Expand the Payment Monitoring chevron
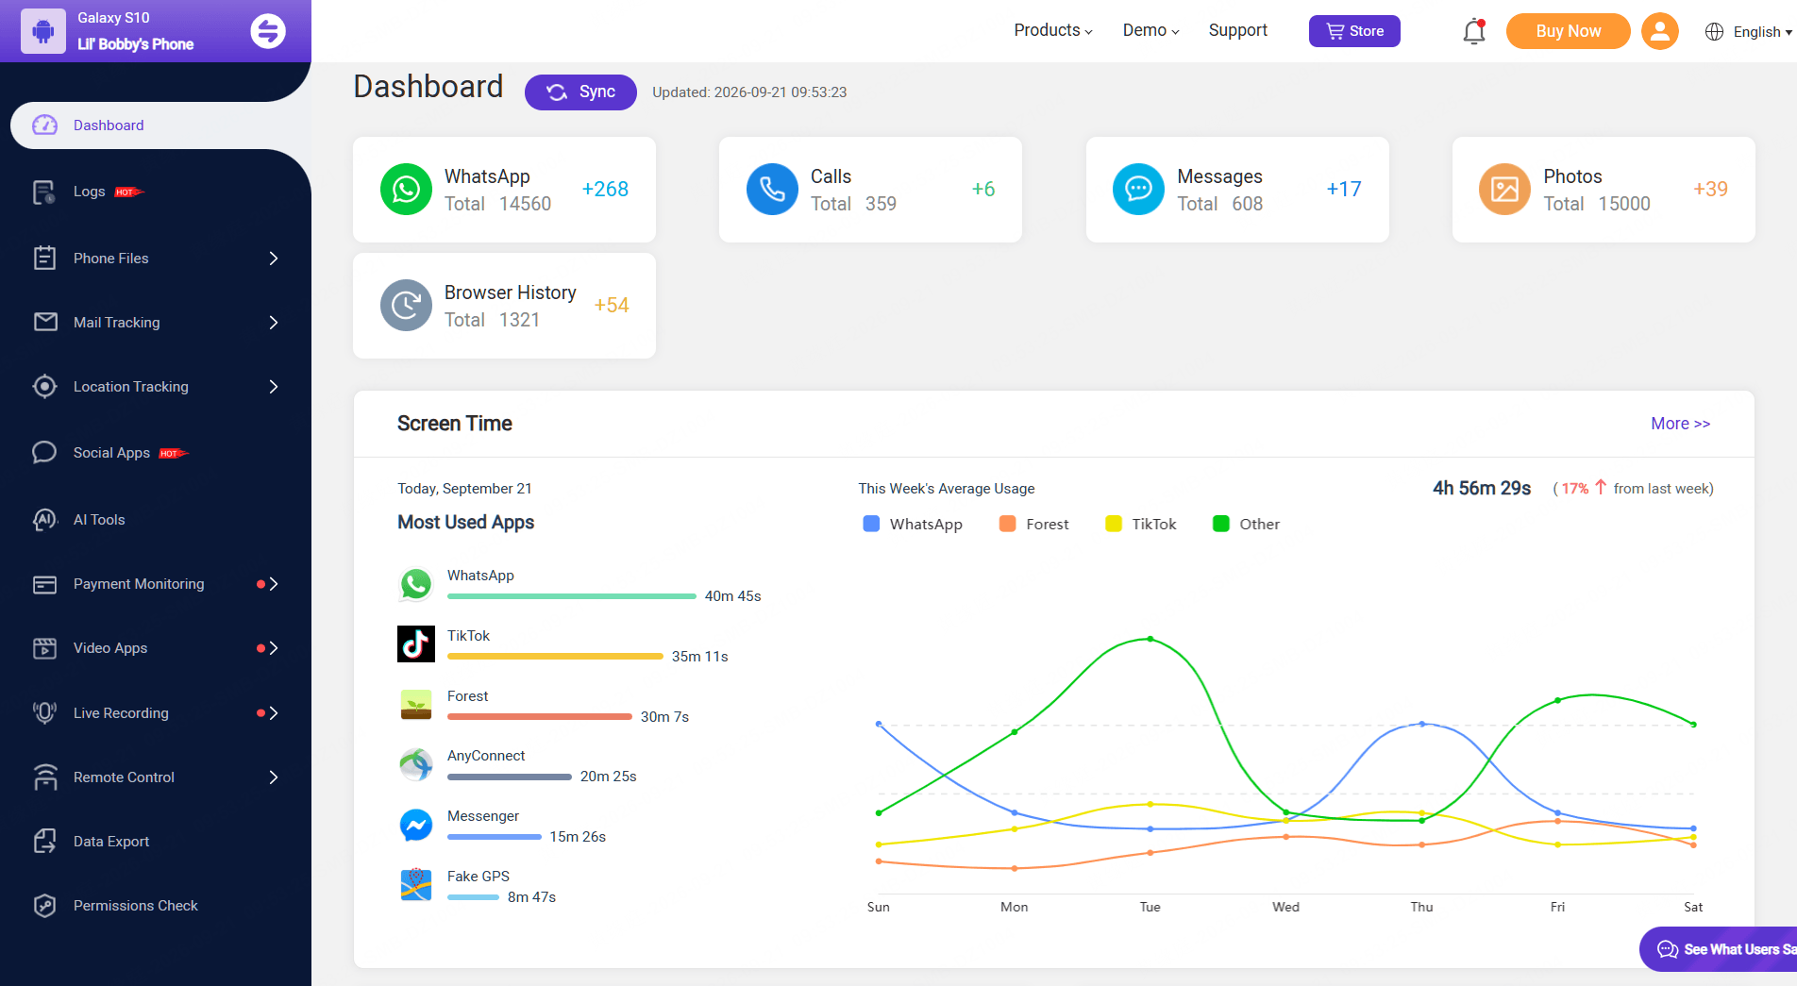The height and width of the screenshot is (986, 1797). (x=274, y=583)
